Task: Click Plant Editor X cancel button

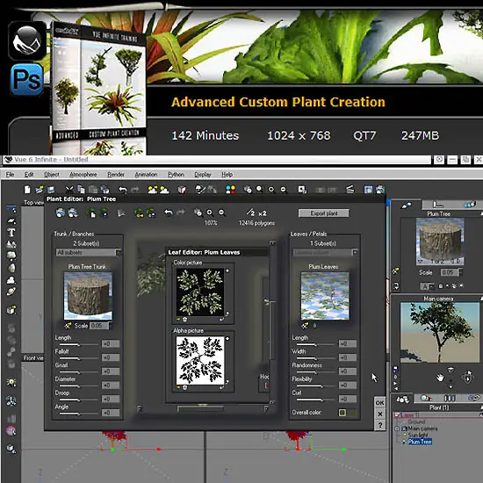Action: pos(379,414)
